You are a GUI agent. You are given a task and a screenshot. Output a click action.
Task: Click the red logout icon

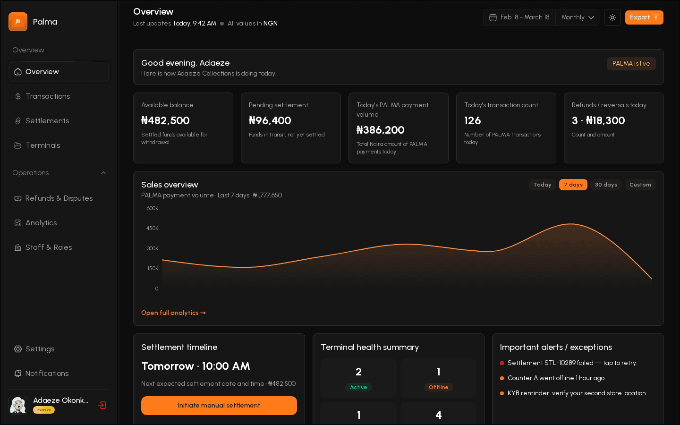102,405
